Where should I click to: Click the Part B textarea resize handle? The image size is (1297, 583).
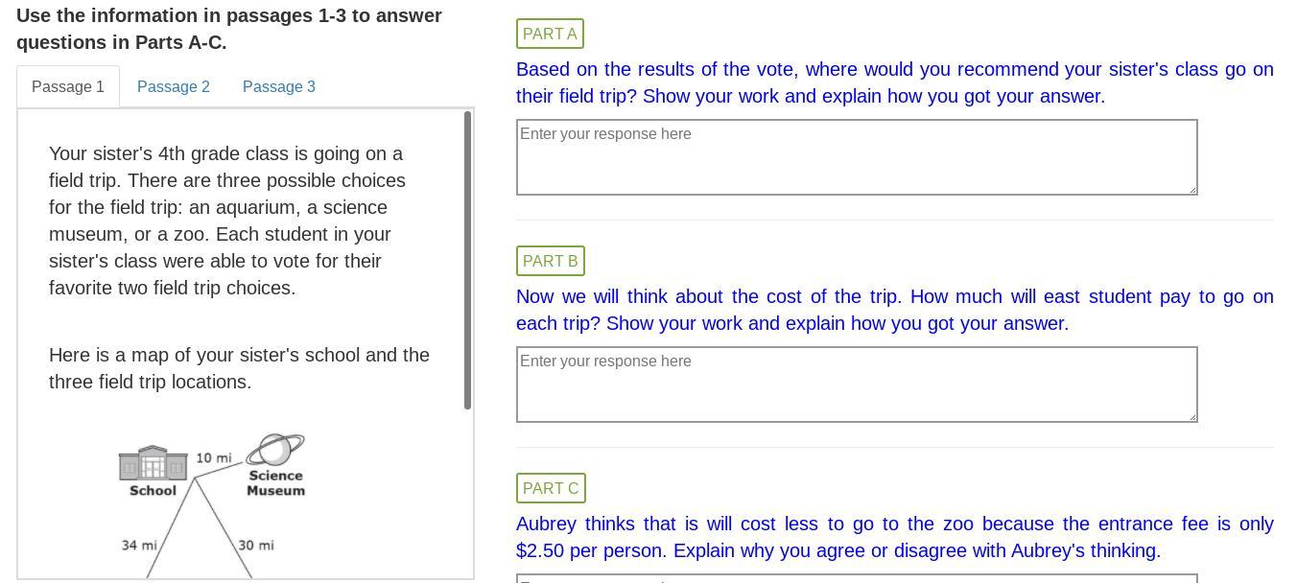[1191, 416]
